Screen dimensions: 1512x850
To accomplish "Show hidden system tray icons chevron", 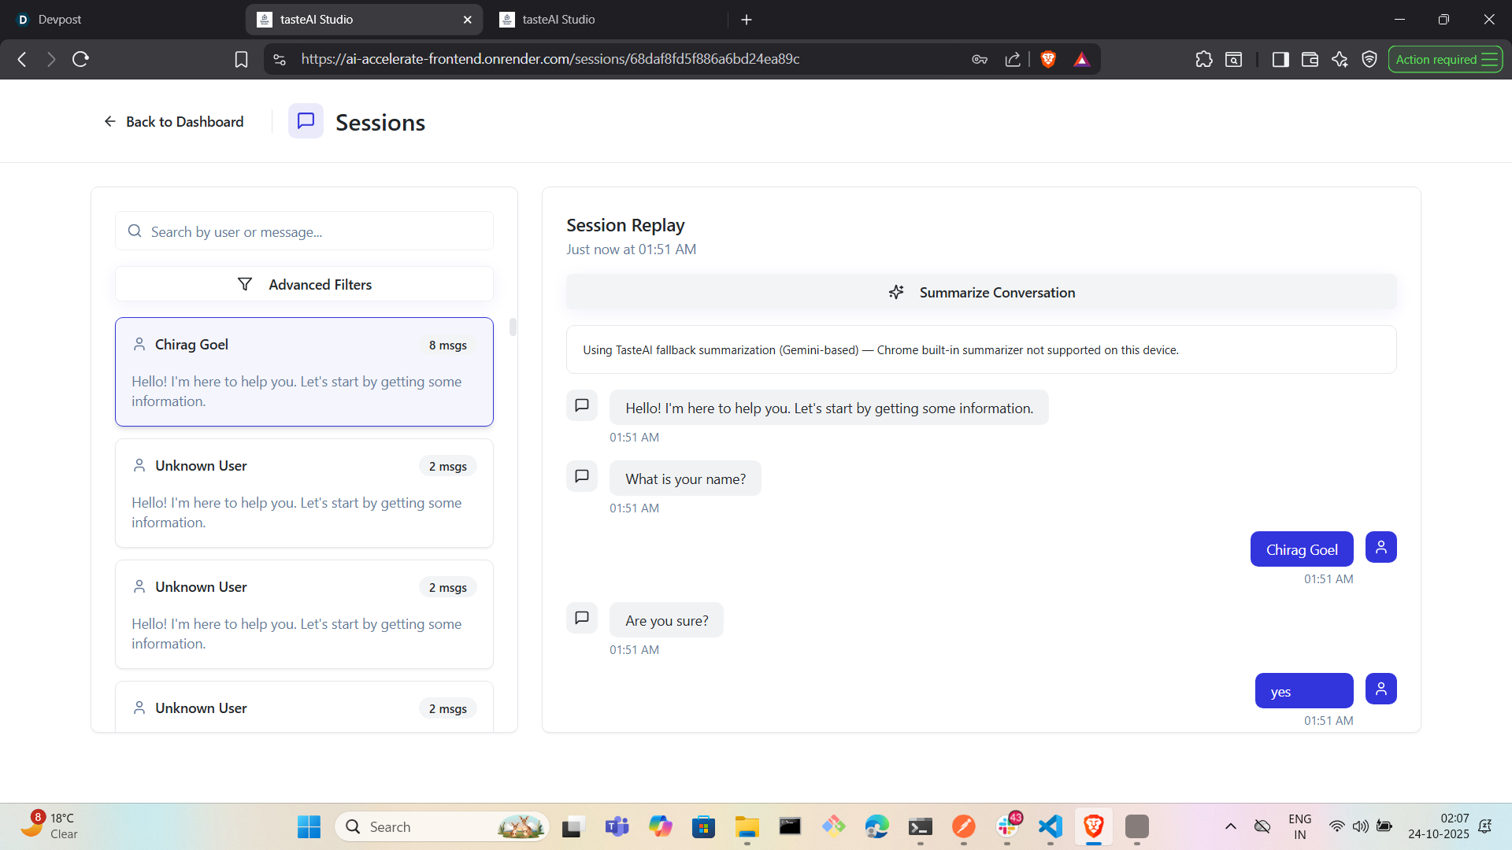I will (x=1230, y=826).
